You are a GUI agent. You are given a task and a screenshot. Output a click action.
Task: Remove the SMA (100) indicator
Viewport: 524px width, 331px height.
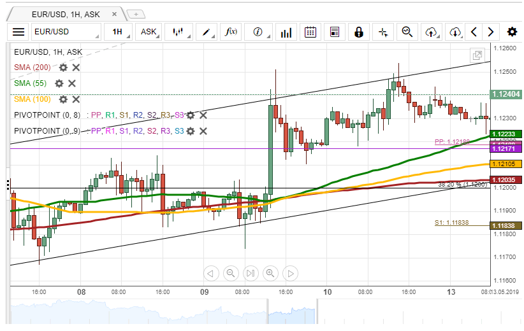[76, 99]
